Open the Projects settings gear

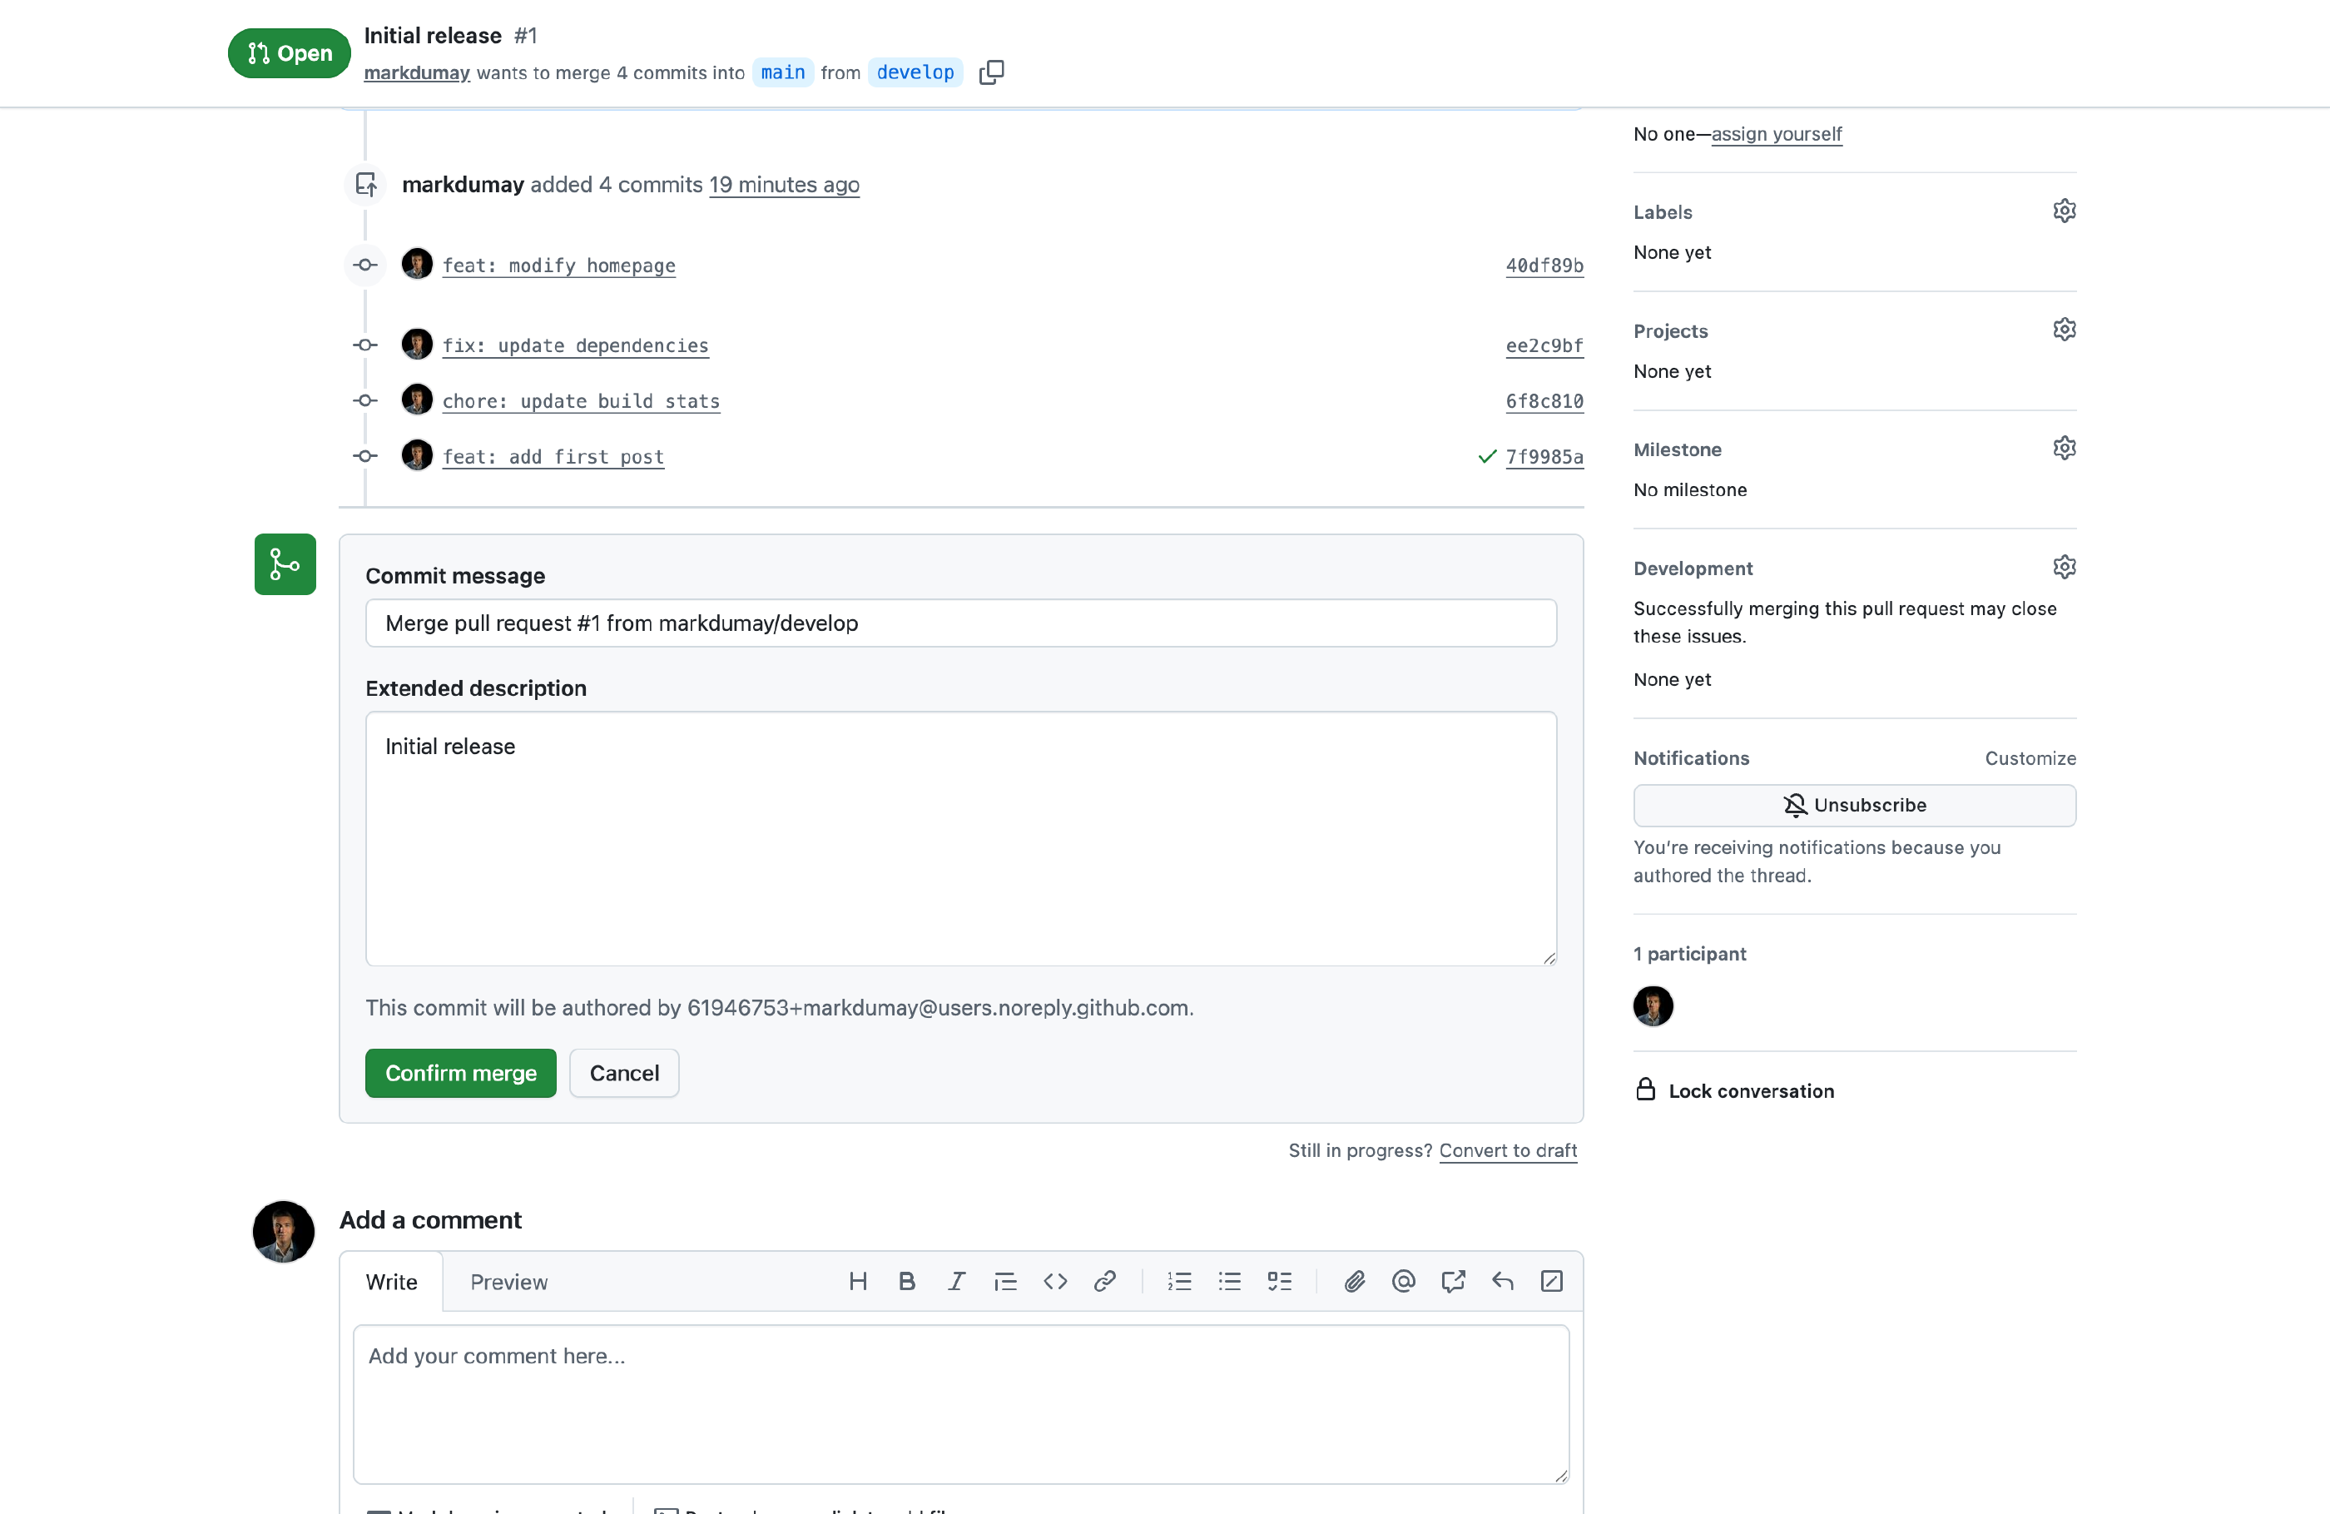2064,329
